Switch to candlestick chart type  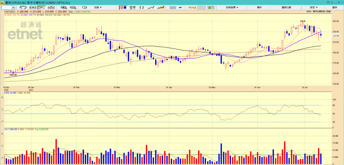click(123, 7)
